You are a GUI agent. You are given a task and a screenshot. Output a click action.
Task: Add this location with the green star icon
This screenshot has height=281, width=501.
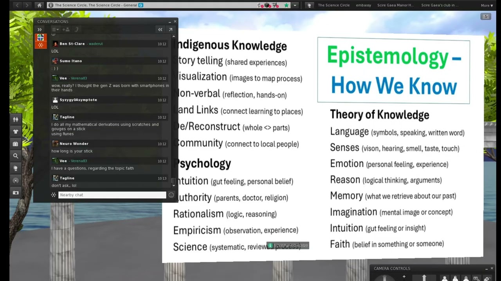coord(286,5)
